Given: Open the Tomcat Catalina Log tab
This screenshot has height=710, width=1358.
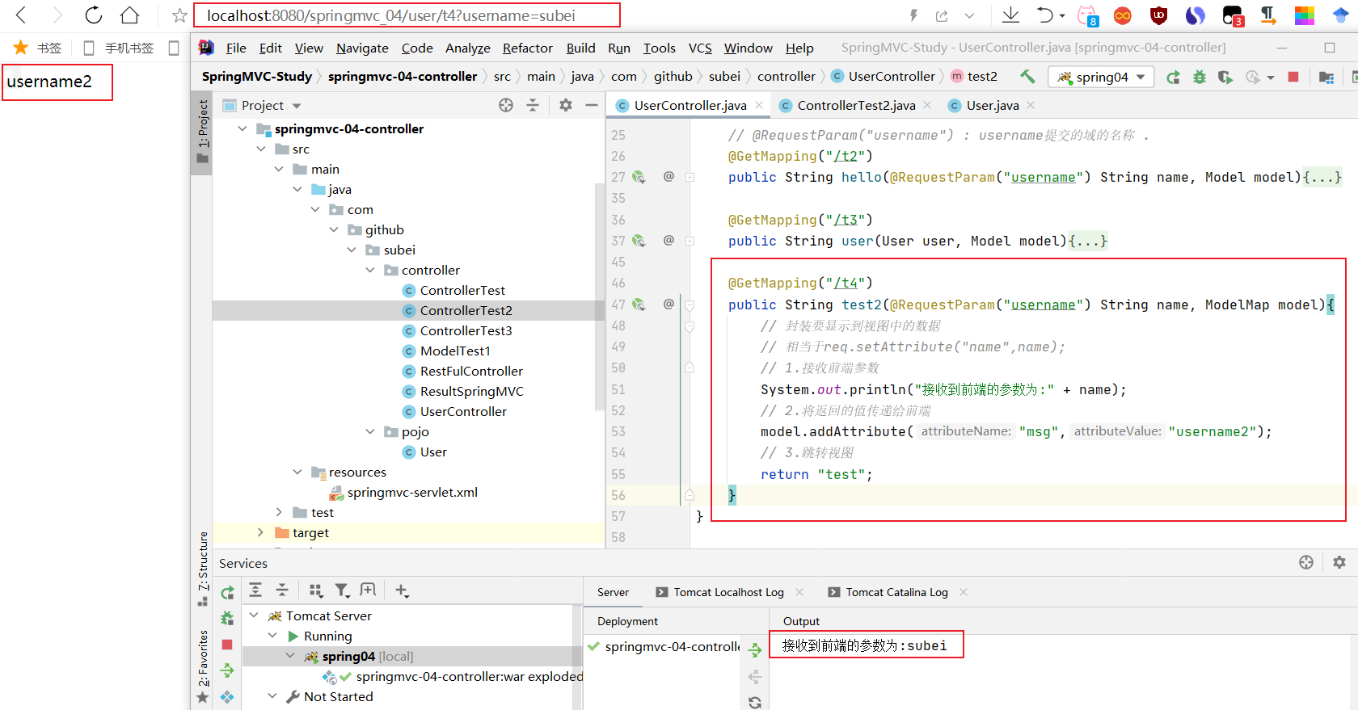Looking at the screenshot, I should click(896, 592).
